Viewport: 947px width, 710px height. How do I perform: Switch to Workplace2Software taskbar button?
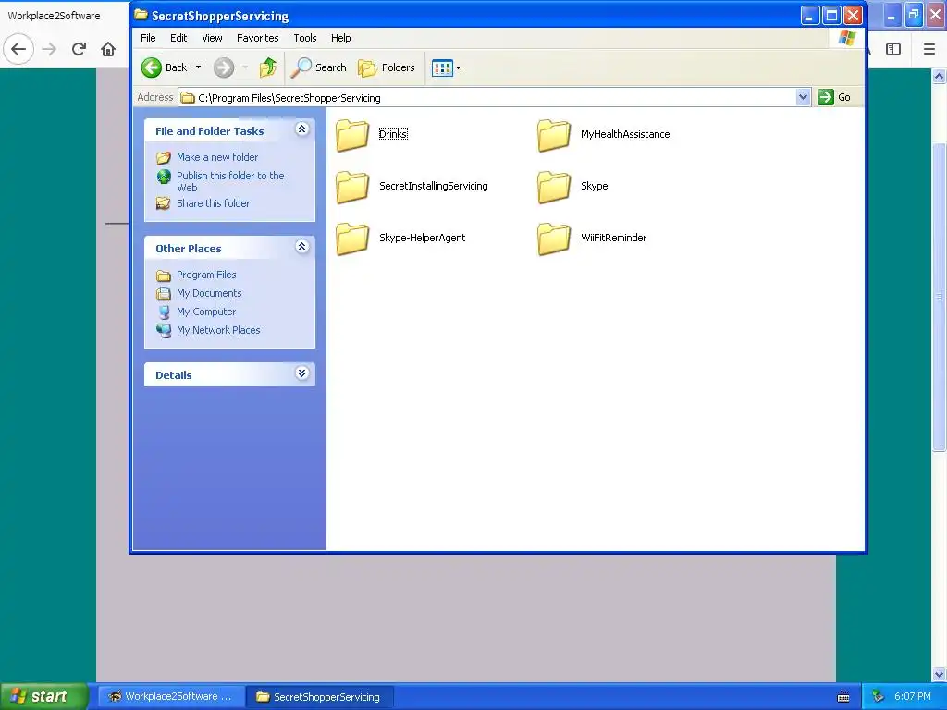point(171,696)
